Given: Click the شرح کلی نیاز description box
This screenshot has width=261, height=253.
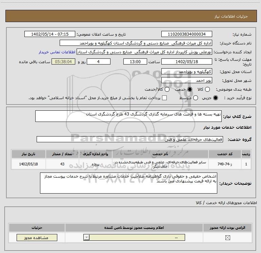Looking at the screenshot, I should [x=128, y=116].
